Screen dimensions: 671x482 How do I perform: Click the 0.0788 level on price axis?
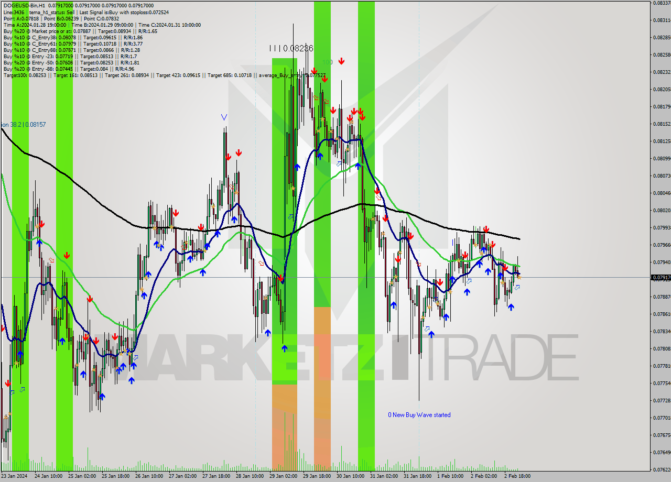point(661,297)
